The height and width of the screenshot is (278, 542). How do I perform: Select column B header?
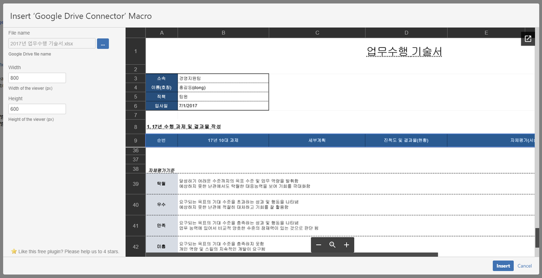224,33
